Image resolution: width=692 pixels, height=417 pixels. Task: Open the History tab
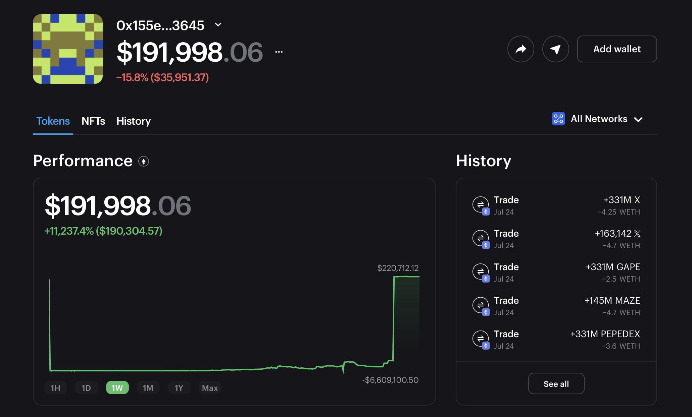(134, 121)
